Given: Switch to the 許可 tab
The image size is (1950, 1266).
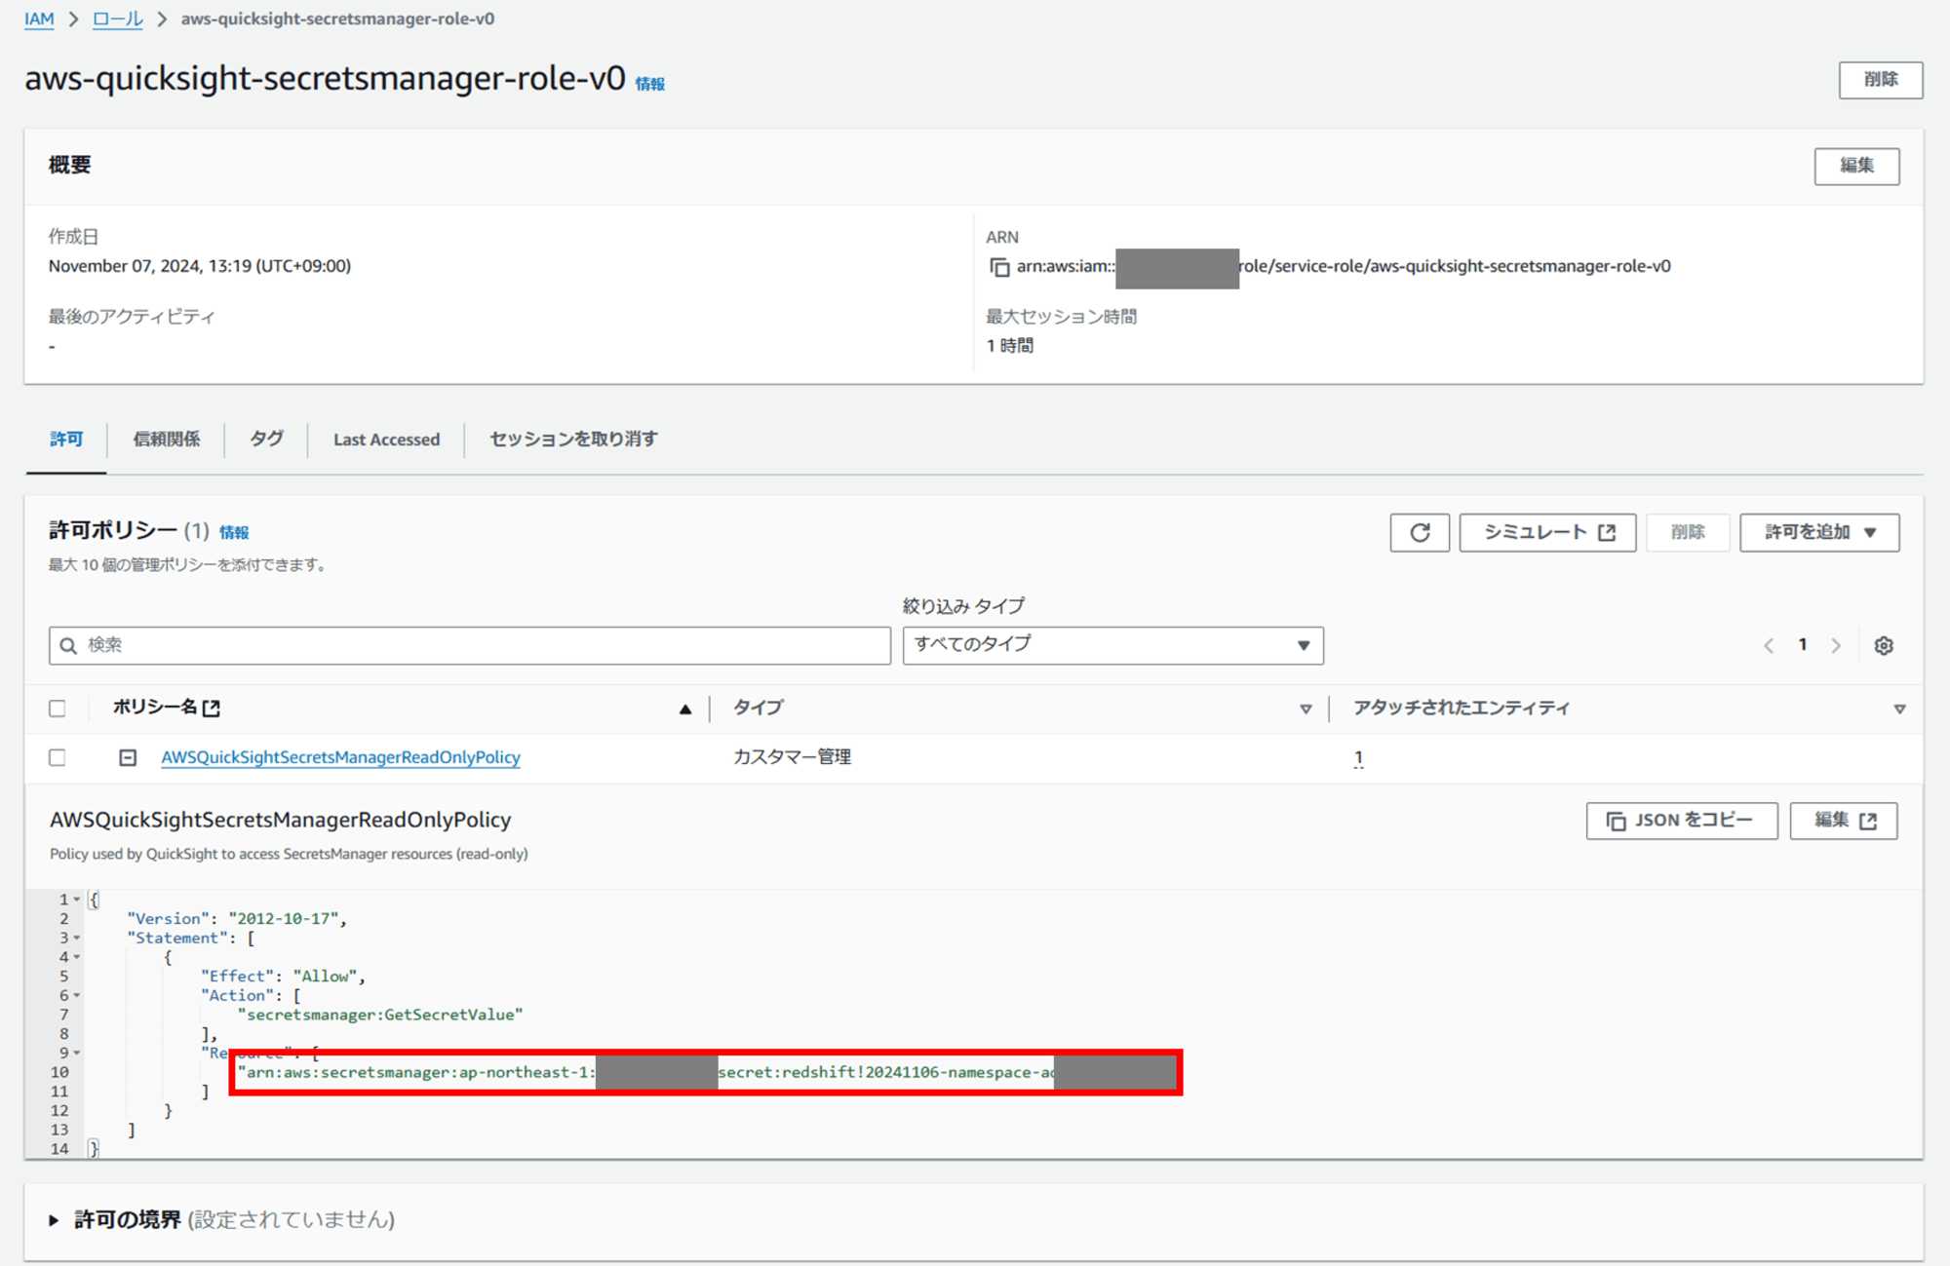Looking at the screenshot, I should 66,440.
